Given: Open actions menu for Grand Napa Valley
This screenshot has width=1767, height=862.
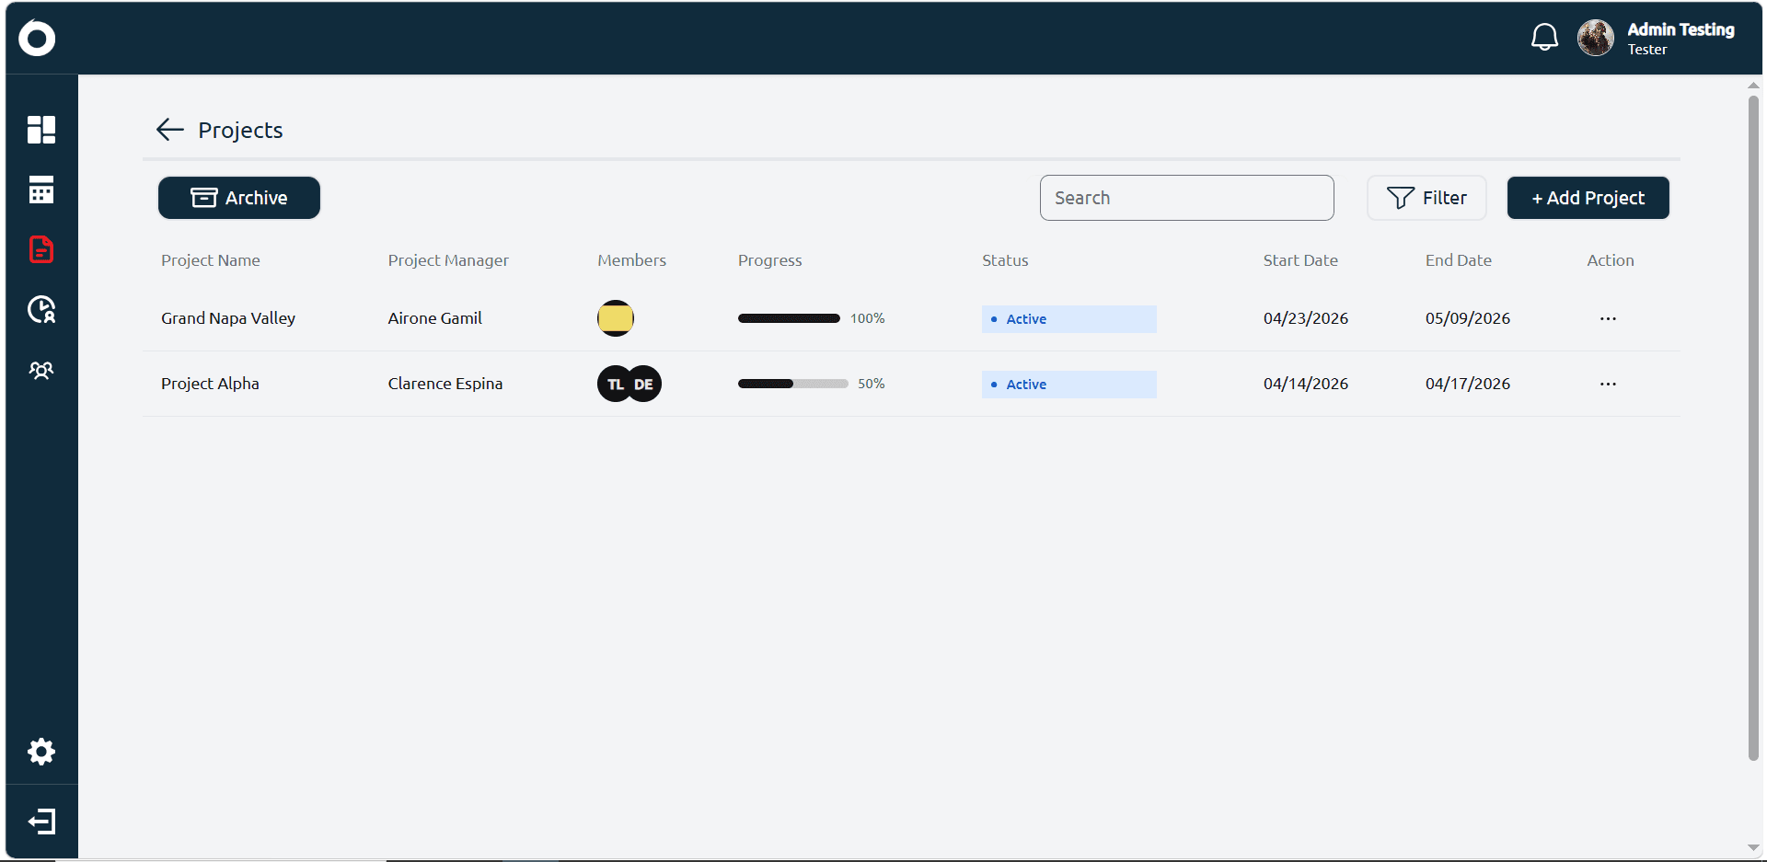Looking at the screenshot, I should coord(1608,318).
